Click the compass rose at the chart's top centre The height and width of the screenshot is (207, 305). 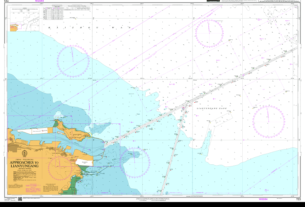(x=210, y=32)
